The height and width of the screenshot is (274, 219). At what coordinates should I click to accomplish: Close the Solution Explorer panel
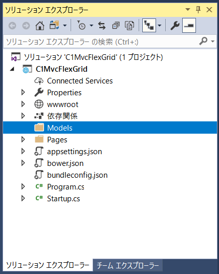pyautogui.click(x=209, y=10)
